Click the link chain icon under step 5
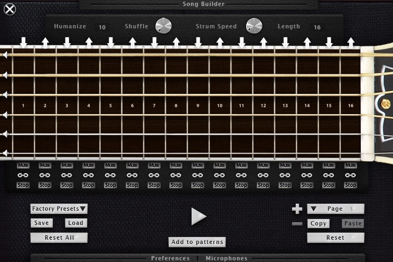 (x=110, y=175)
